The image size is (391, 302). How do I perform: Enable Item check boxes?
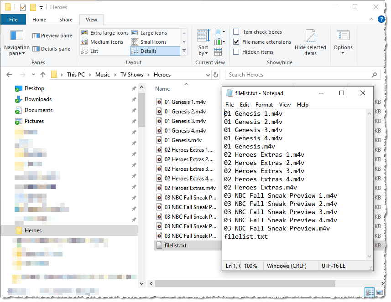pos(236,32)
